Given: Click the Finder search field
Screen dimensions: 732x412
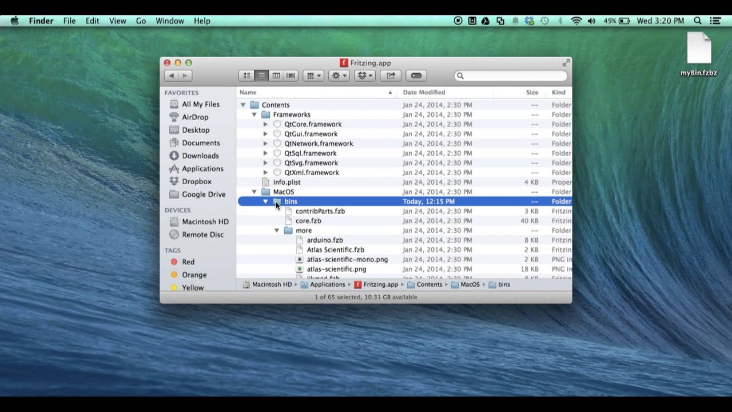Looking at the screenshot, I should [511, 76].
